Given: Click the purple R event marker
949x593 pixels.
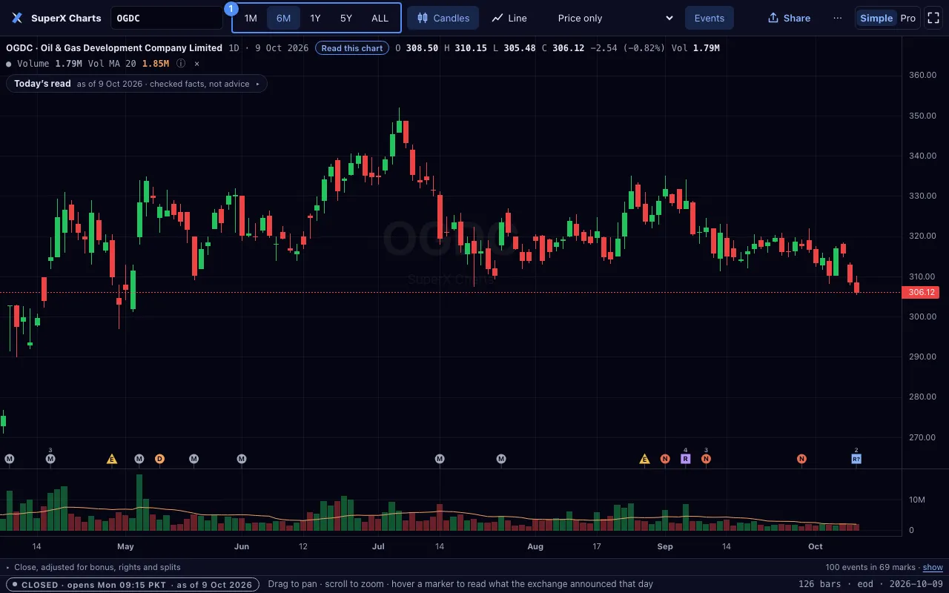Looking at the screenshot, I should [x=685, y=459].
